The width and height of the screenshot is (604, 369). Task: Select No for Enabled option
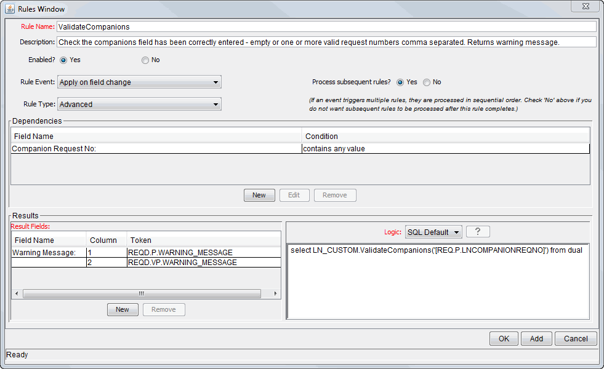(x=145, y=60)
